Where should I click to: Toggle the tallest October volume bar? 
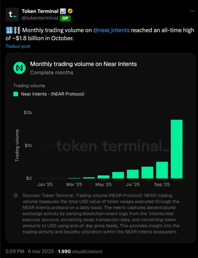coord(177,149)
